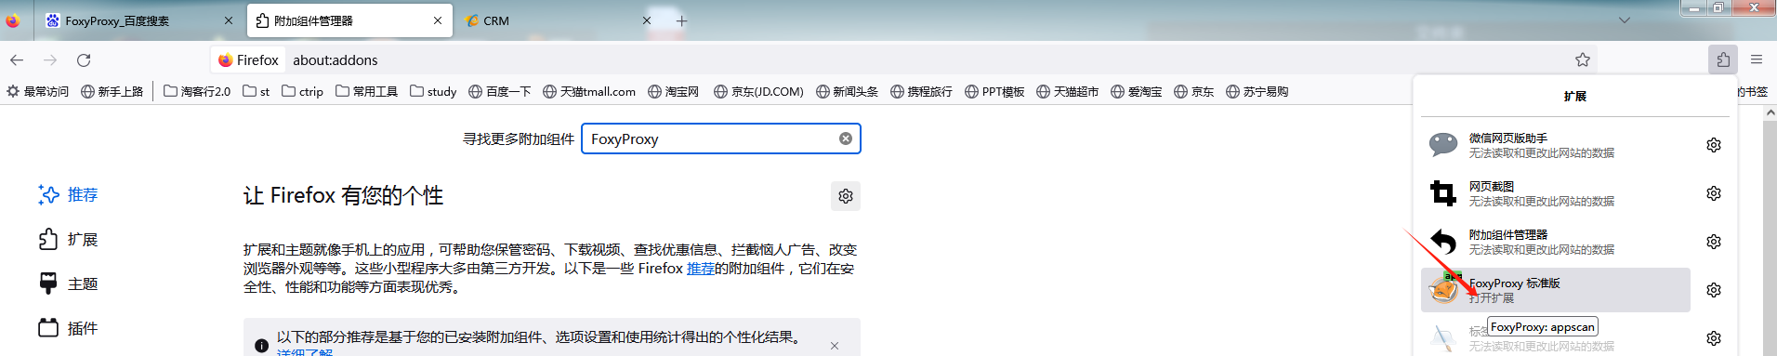Screen dimensions: 1777x356
Task: Open the 淘宝网 bookmark
Action: click(x=674, y=91)
